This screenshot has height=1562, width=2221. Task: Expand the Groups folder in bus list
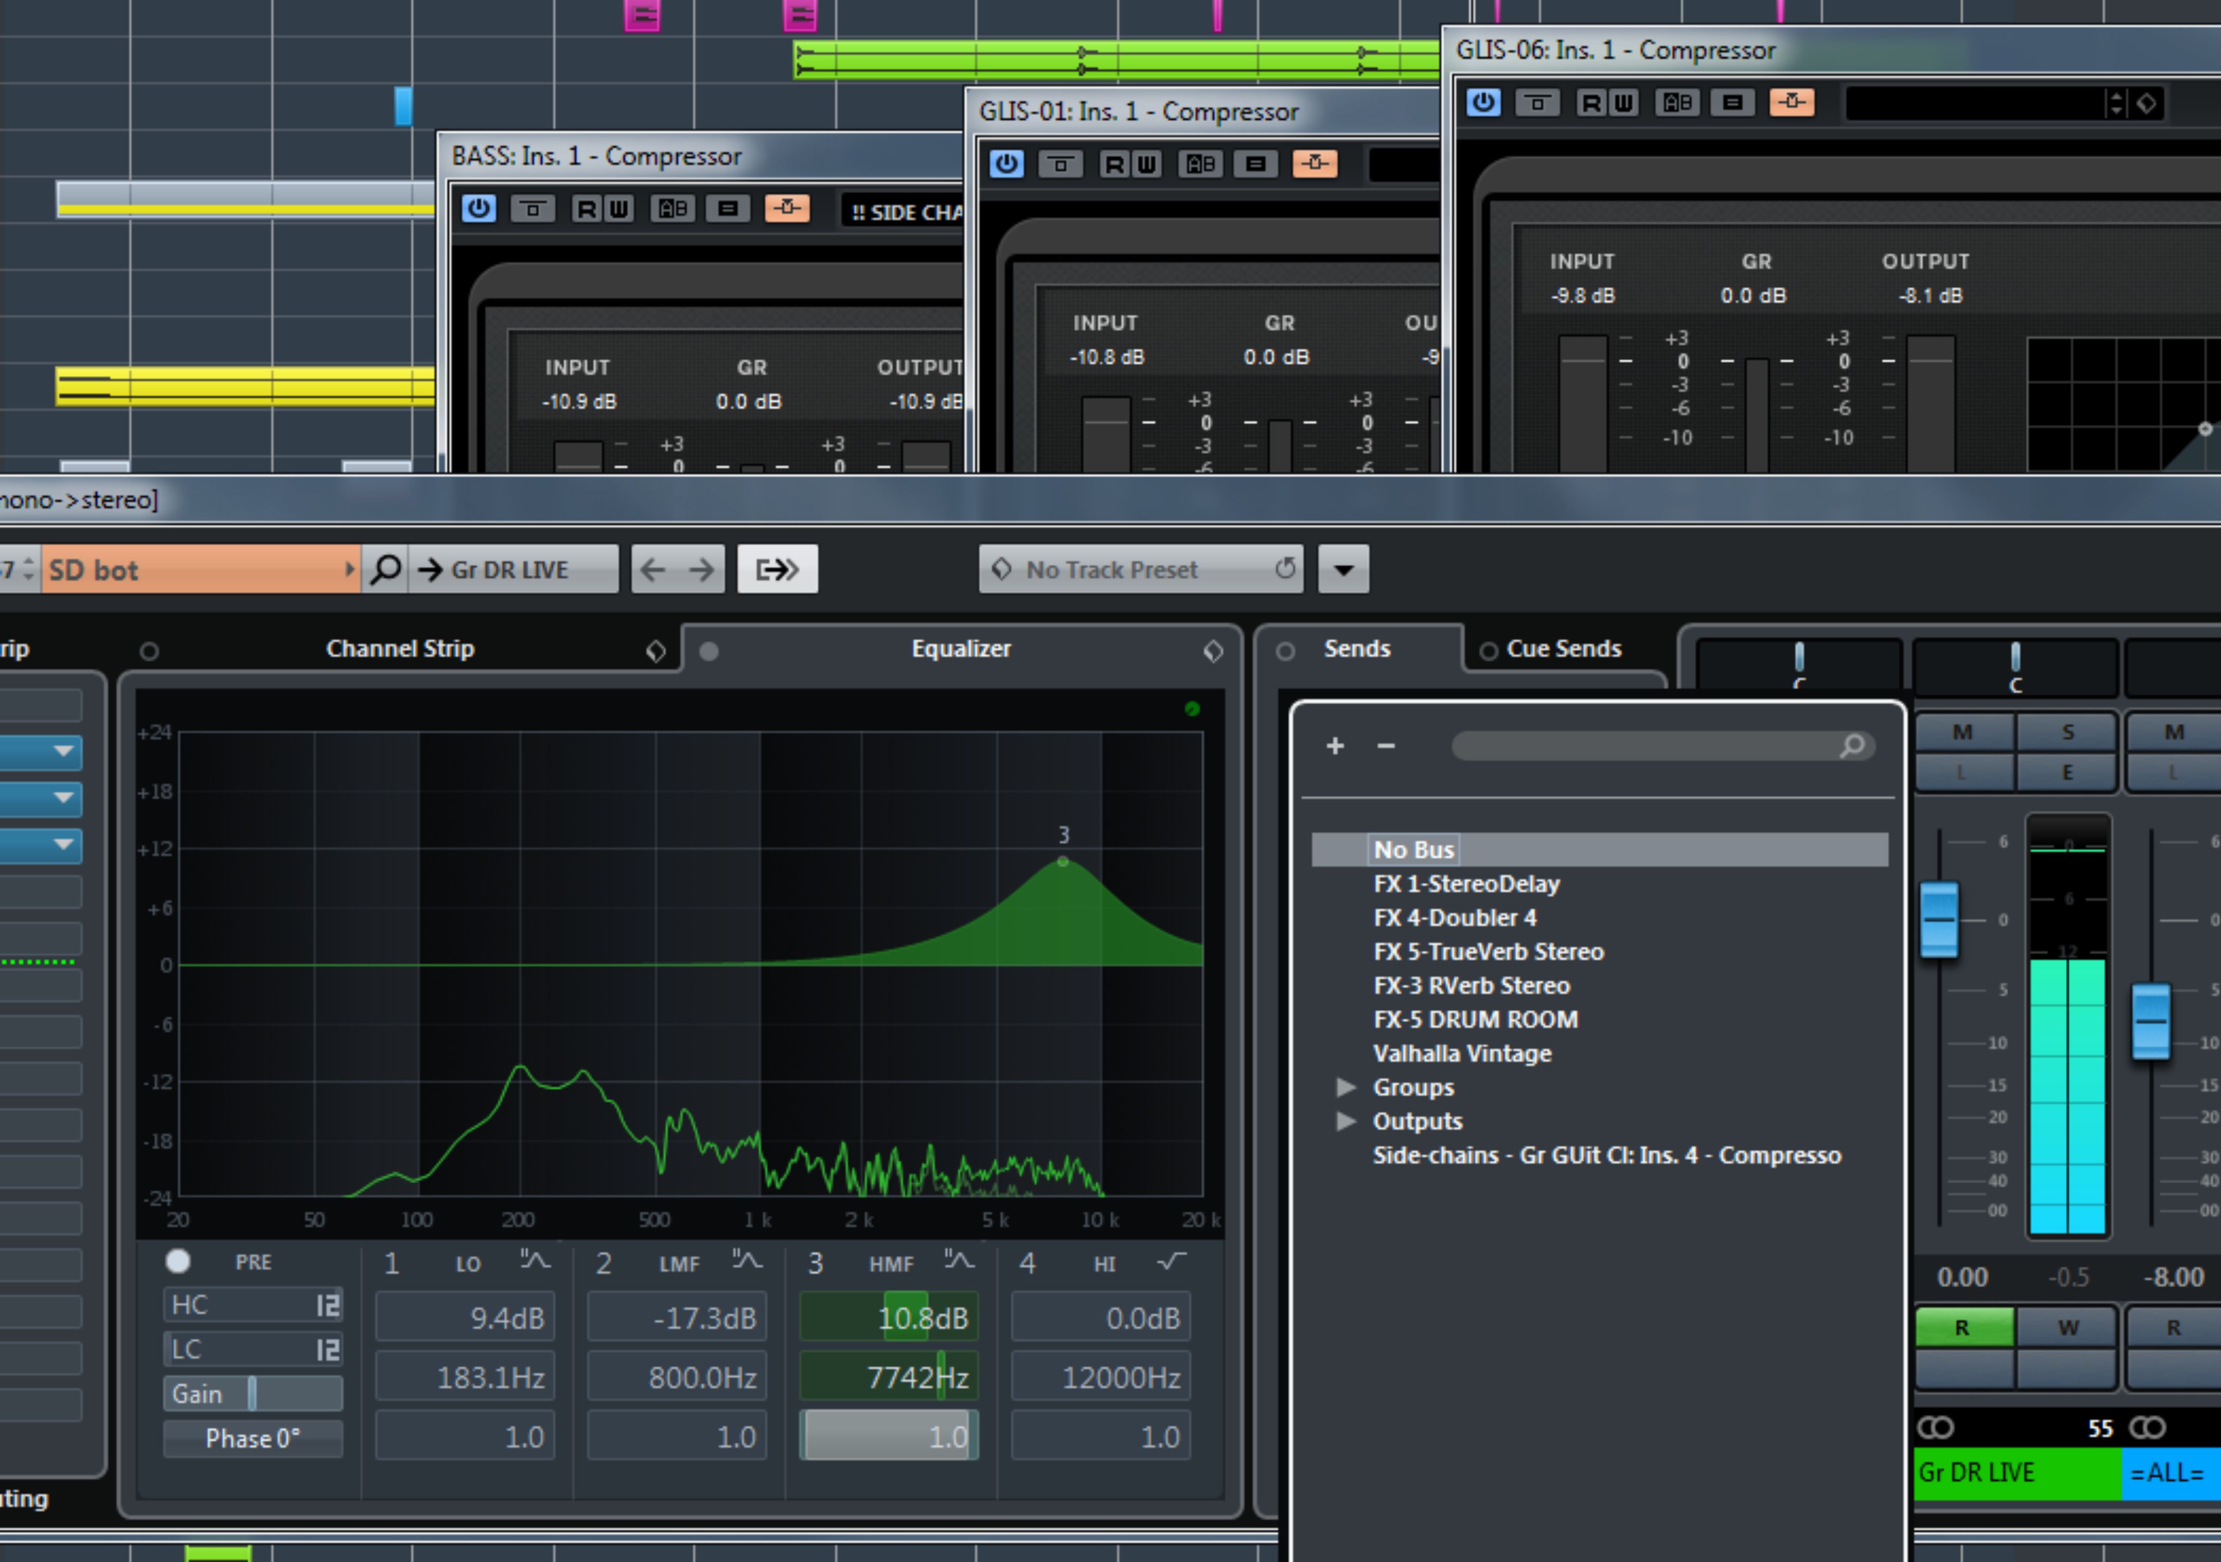[1346, 1087]
